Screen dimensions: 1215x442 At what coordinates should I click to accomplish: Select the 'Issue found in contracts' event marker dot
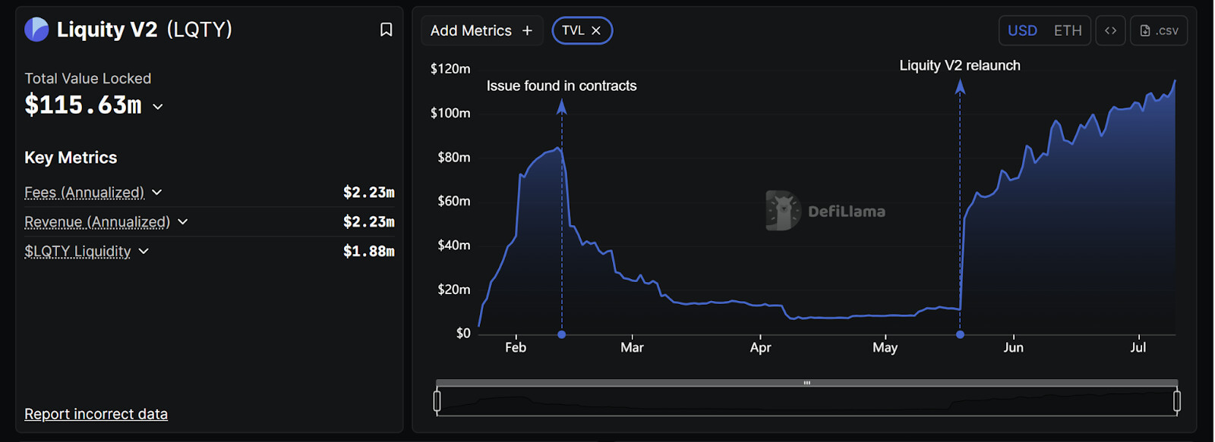[x=562, y=334]
